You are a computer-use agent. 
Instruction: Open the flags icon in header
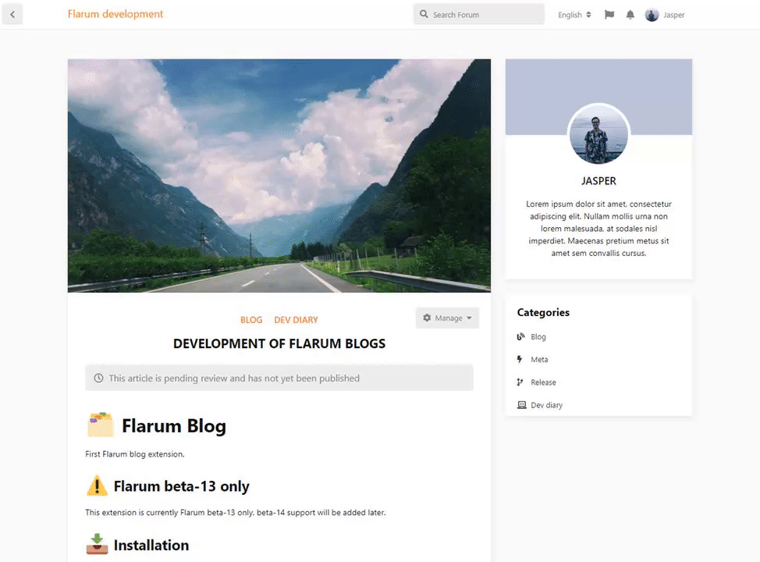pyautogui.click(x=609, y=15)
